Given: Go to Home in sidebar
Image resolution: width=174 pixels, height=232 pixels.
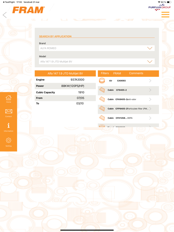Looking at the screenshot, I should (x=8, y=99).
